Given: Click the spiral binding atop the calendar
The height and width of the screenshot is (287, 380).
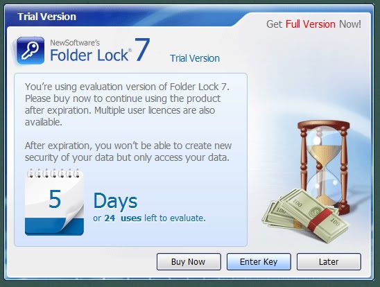Looking at the screenshot, I should pyautogui.click(x=54, y=173).
